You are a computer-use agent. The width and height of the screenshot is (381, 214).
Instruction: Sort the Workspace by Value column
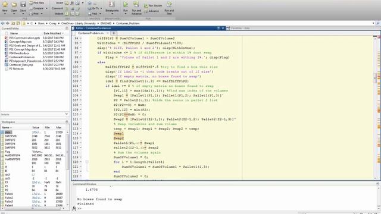point(36,127)
